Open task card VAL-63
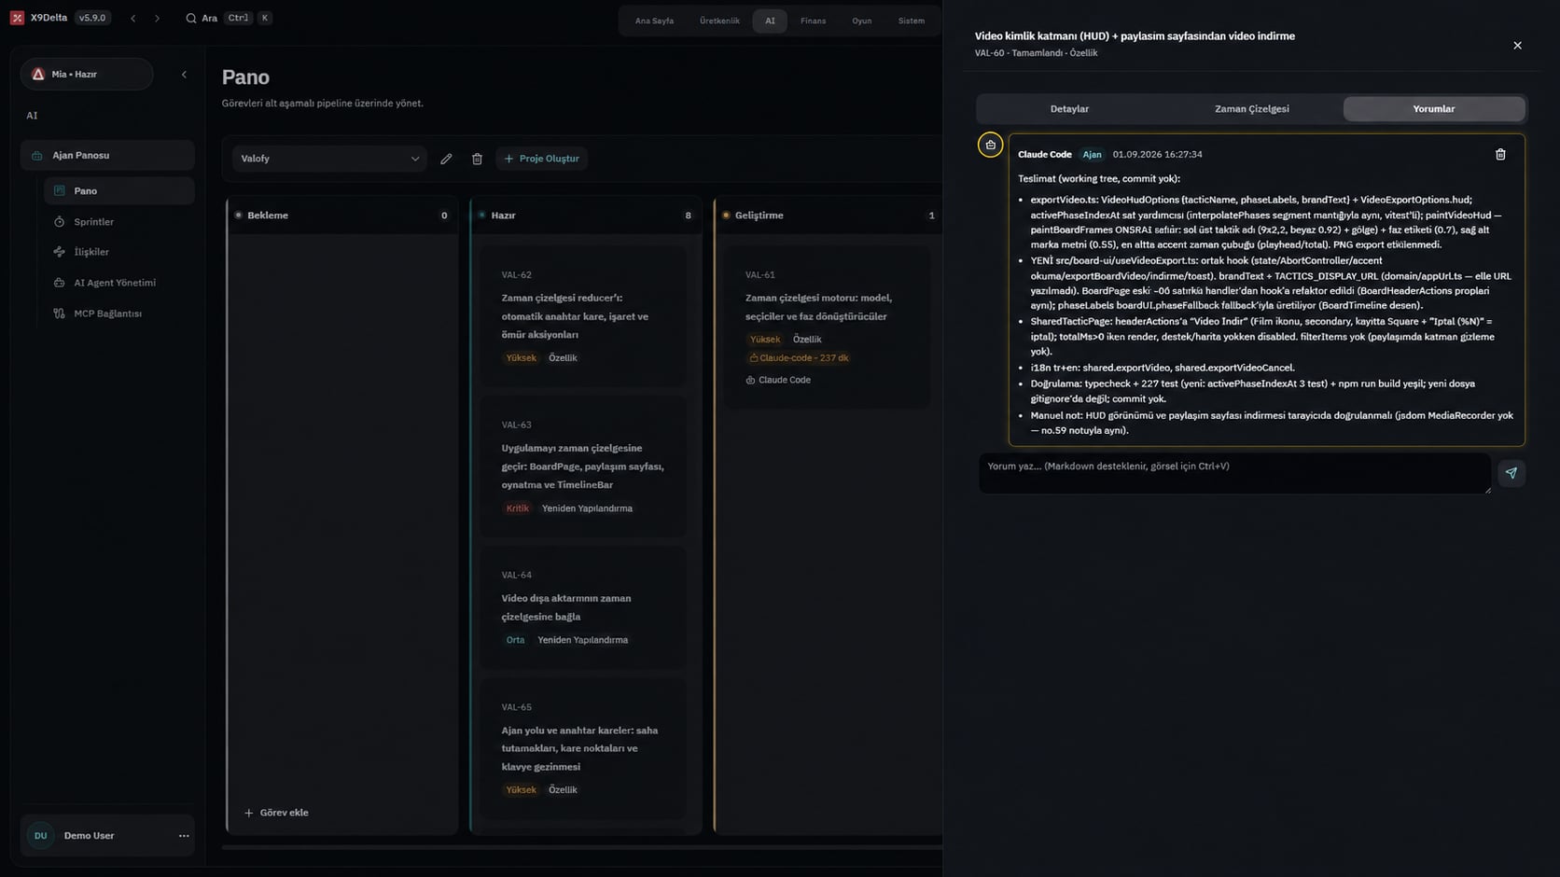The height and width of the screenshot is (877, 1560). click(x=583, y=466)
